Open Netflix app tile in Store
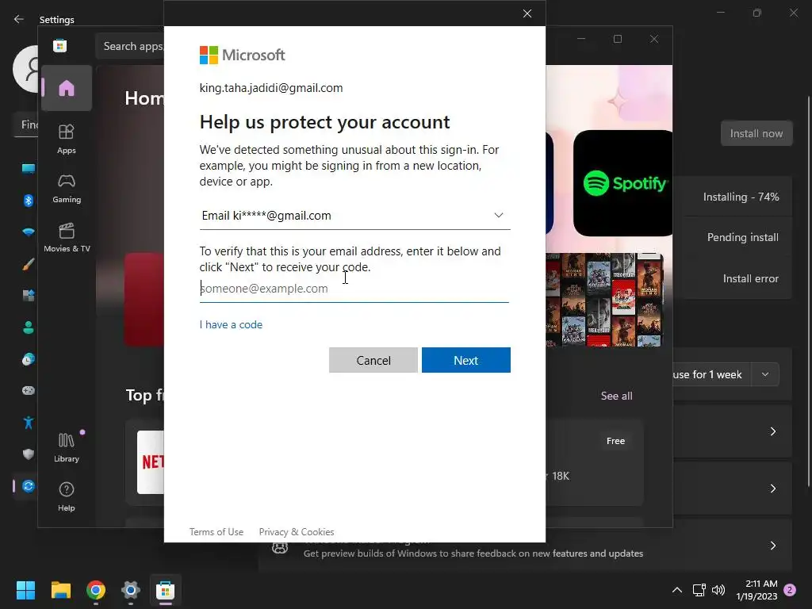Screen dimensions: 812x609 [150, 462]
